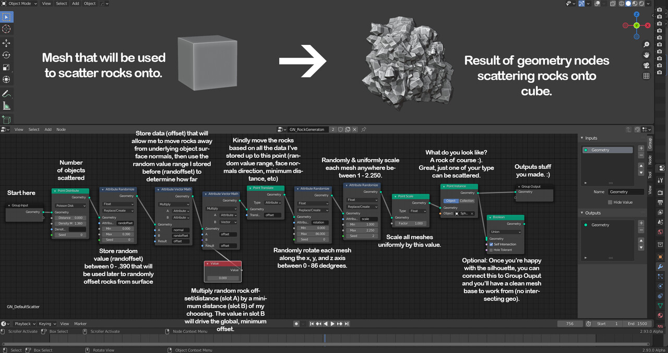Select the Cursor tool below the Select Box tool
Viewport: 668px width, 353px height.
click(7, 29)
